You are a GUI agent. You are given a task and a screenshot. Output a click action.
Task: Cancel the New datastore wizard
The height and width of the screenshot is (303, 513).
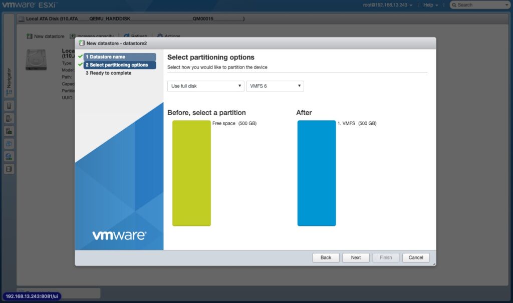tap(416, 257)
